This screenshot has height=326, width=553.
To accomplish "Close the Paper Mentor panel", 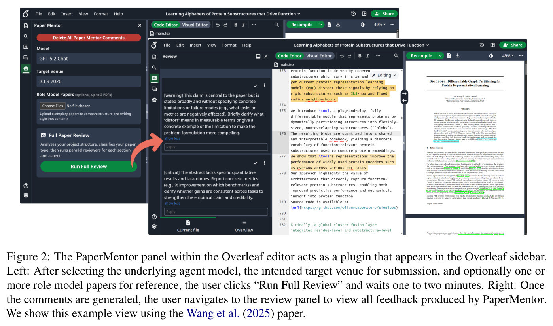I will click(x=139, y=25).
